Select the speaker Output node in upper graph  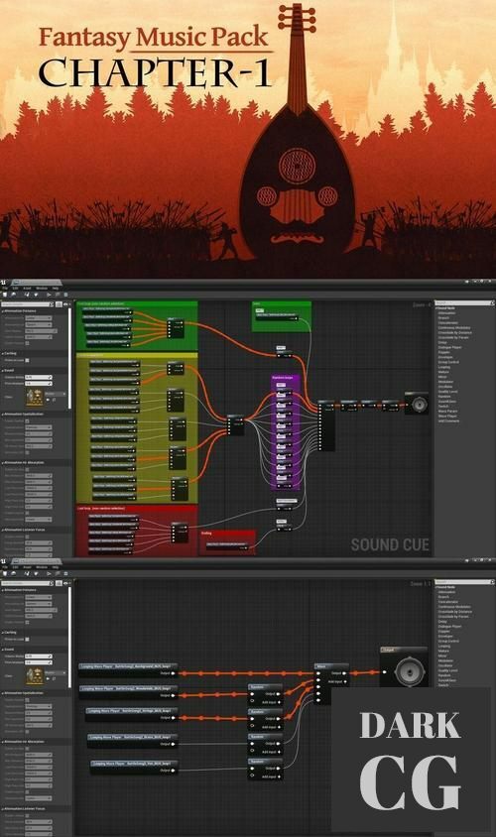(418, 404)
